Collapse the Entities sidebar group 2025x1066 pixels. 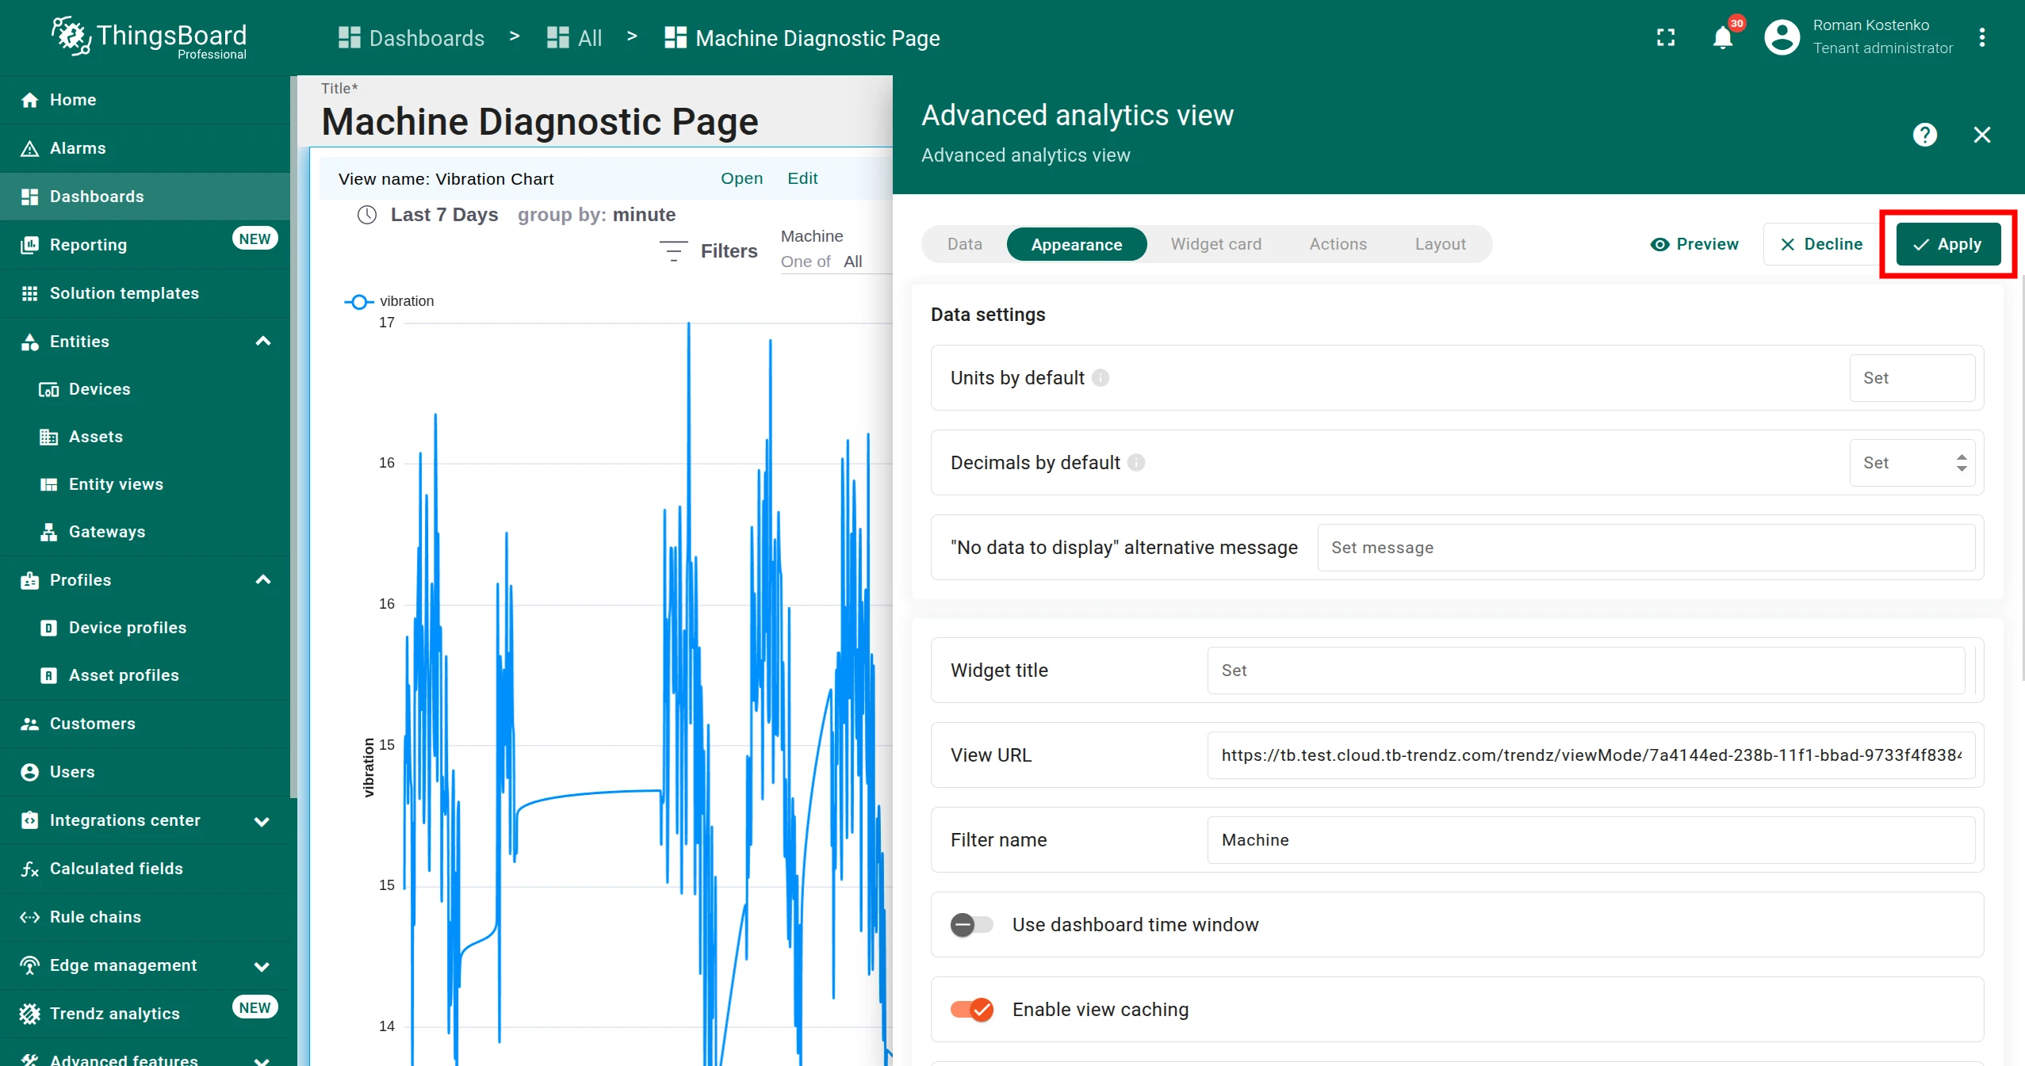pos(263,342)
